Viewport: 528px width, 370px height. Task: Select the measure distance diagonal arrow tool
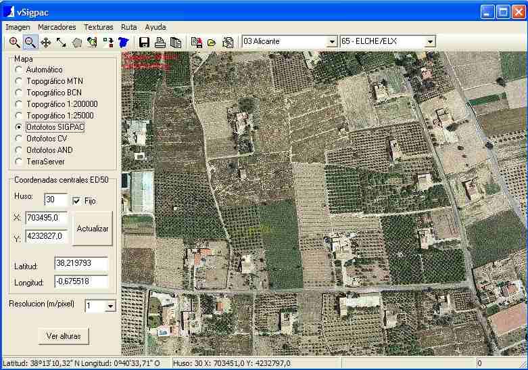pos(61,42)
